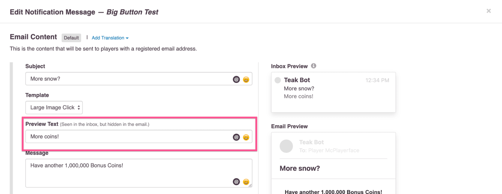
Task: Click inside the Preview Text input field
Action: tap(126, 136)
